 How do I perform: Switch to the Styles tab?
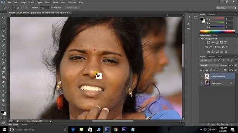pyautogui.click(x=215, y=35)
